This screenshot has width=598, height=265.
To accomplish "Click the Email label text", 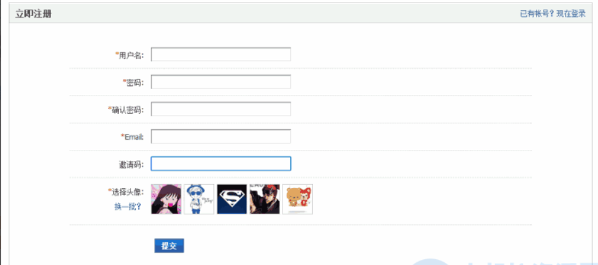I will point(134,137).
